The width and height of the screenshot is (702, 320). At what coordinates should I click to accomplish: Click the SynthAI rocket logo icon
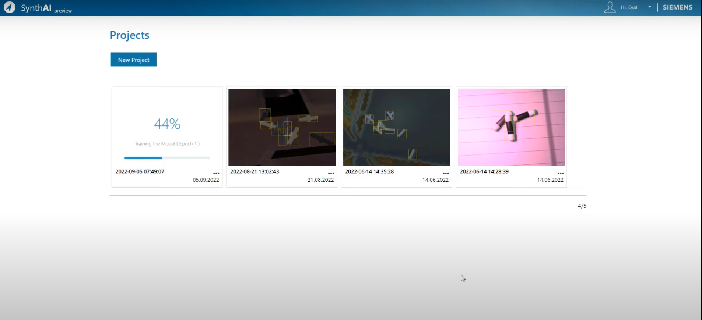pos(10,7)
